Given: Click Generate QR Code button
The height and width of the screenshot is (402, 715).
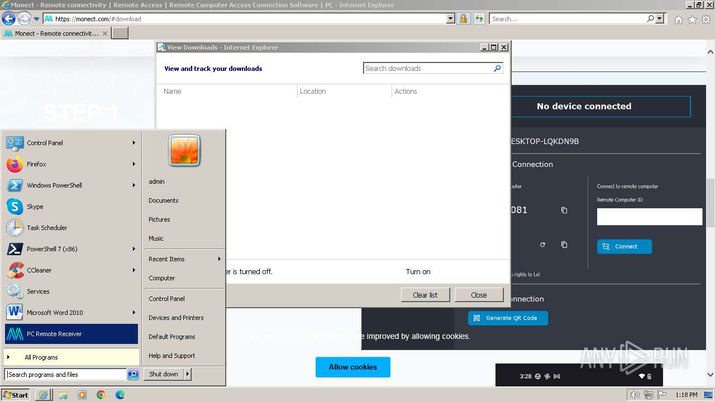Looking at the screenshot, I should [x=508, y=318].
